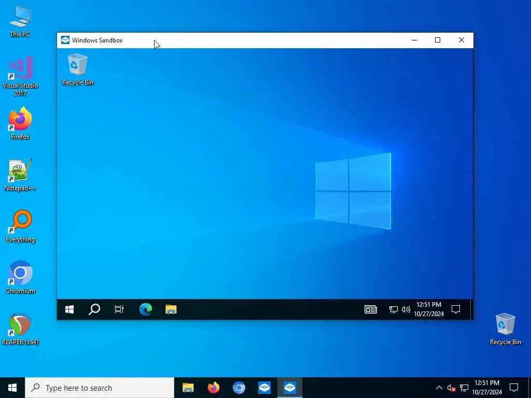The height and width of the screenshot is (398, 531).
Task: Click the active Windows Sandbox taskbar button
Action: [290, 388]
